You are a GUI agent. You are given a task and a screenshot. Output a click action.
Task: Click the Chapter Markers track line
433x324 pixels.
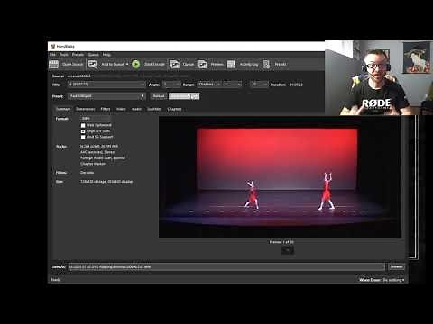93,164
